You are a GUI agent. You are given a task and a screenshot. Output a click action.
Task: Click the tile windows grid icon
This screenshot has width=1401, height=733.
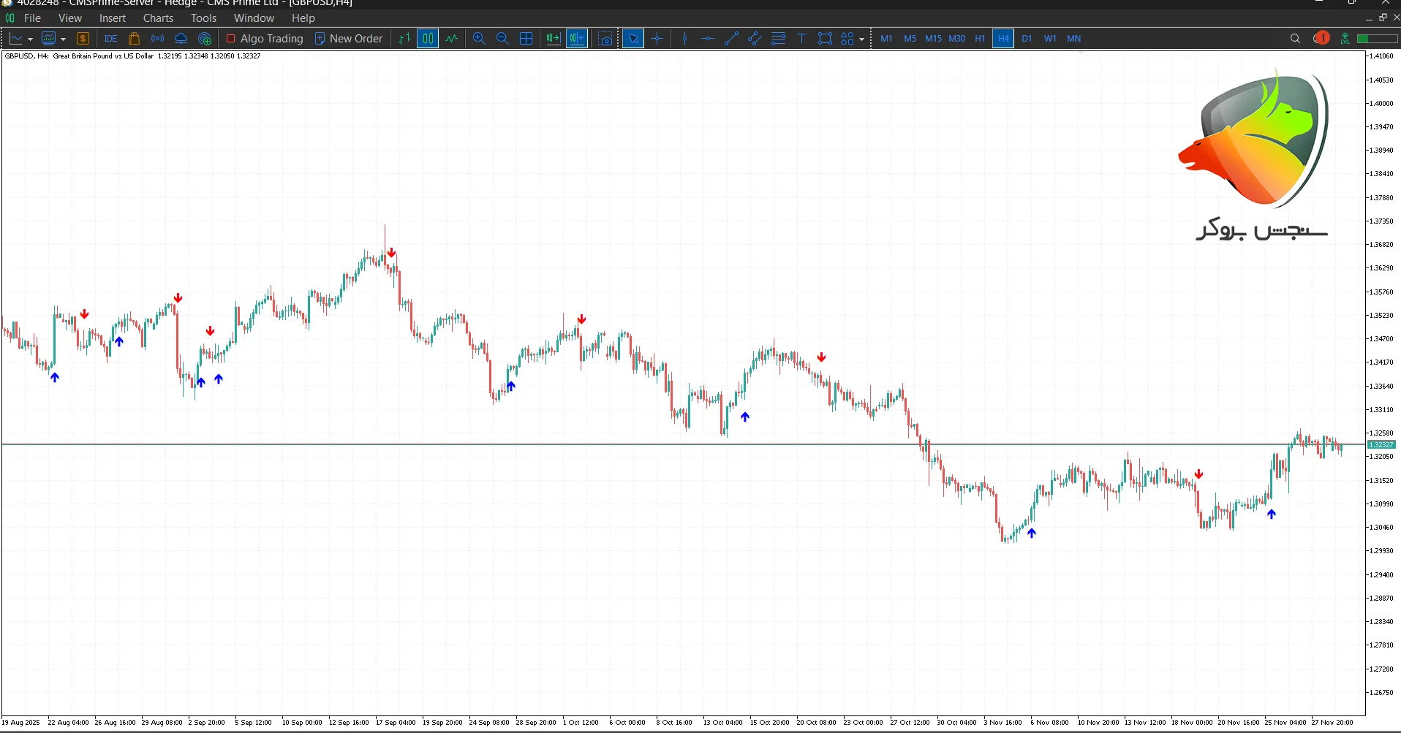pyautogui.click(x=526, y=39)
